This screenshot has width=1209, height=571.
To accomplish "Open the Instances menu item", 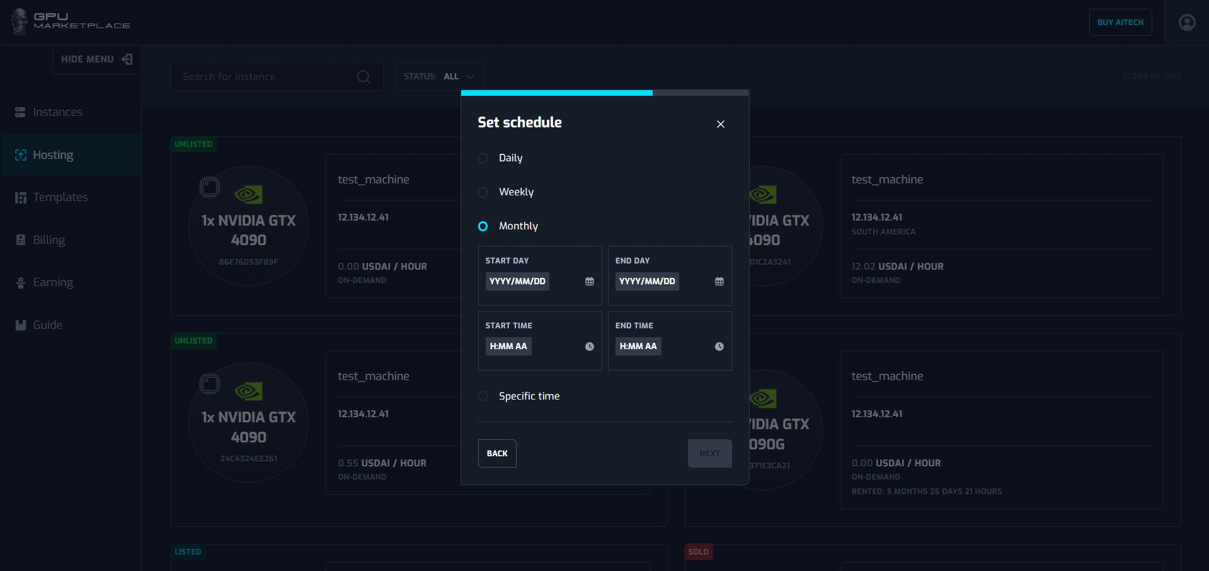I will click(x=57, y=112).
